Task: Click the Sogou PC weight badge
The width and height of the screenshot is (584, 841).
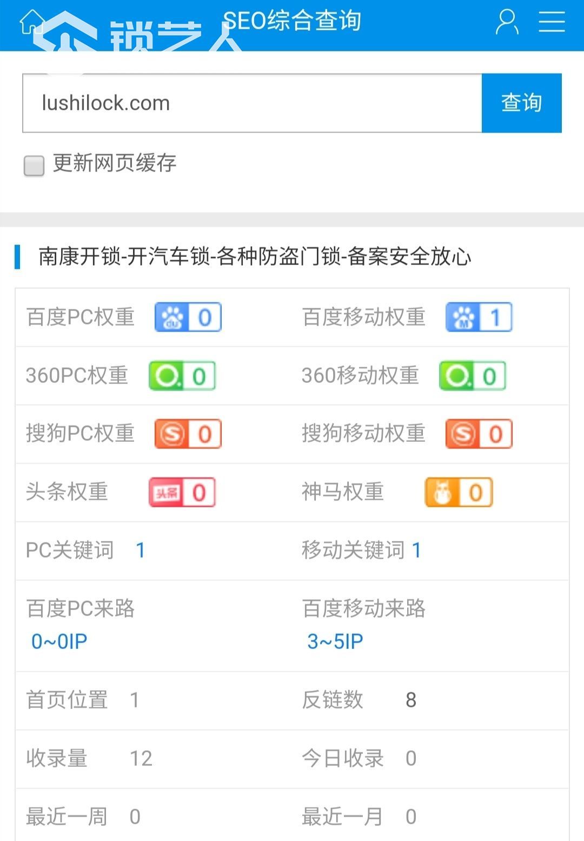Action: (188, 434)
